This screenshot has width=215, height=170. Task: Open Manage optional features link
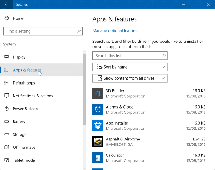pyautogui.click(x=115, y=31)
